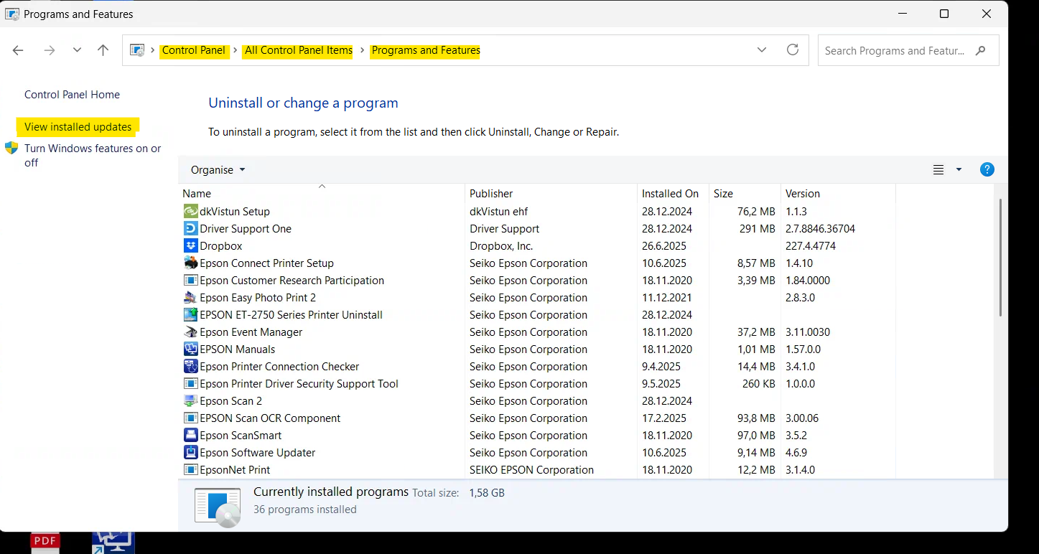Sort programs by the Version column
This screenshot has width=1039, height=554.
(x=838, y=193)
